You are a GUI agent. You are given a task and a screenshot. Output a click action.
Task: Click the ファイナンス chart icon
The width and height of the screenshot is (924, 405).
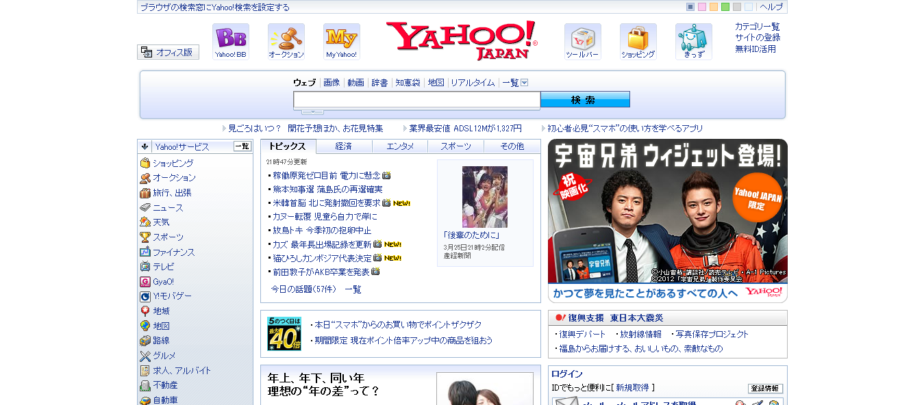(145, 252)
